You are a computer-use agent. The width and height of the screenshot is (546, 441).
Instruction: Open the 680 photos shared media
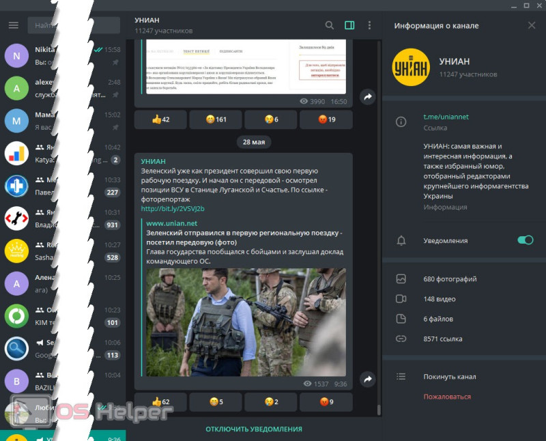coord(450,279)
